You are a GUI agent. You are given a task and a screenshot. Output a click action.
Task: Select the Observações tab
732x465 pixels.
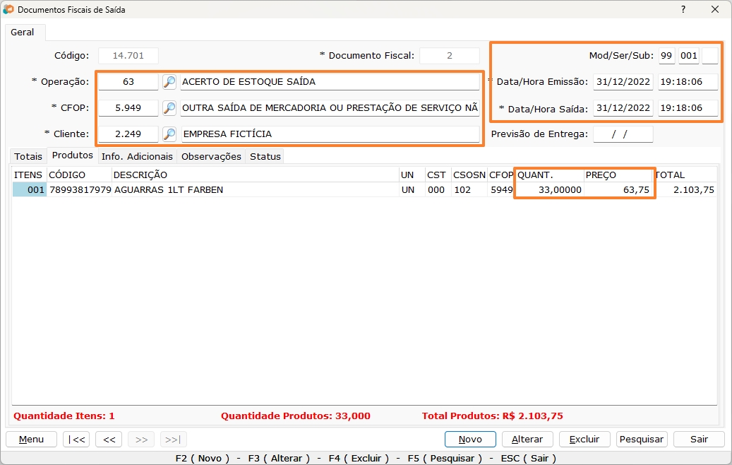(211, 156)
